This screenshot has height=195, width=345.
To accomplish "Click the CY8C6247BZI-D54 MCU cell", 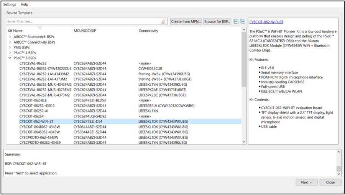I will pos(88,122).
